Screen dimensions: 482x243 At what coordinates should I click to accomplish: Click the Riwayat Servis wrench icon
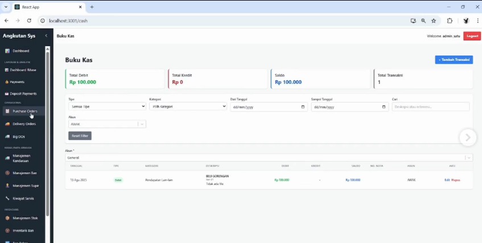(7, 199)
